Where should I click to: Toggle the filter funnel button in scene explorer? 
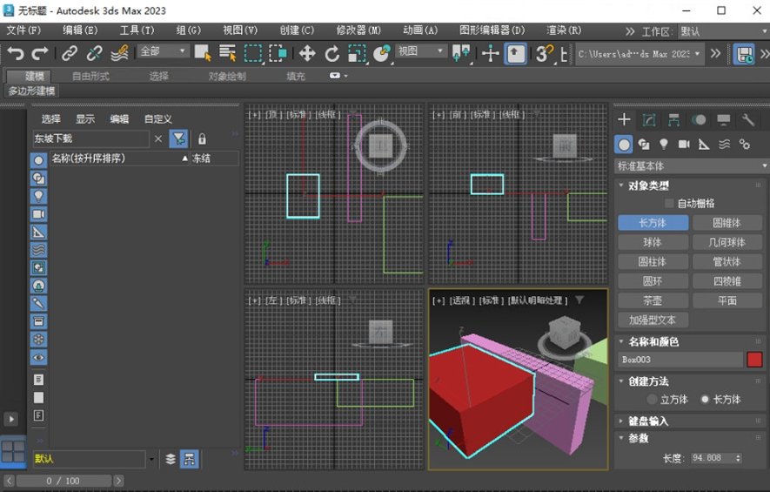coord(178,139)
